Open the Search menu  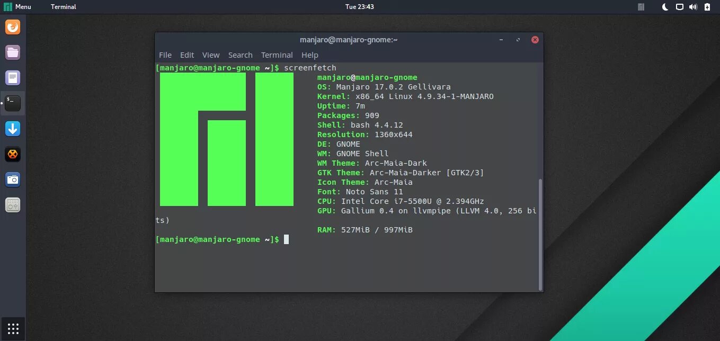[x=241, y=55]
